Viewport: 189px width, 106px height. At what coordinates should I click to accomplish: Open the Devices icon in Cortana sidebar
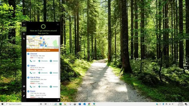[x=24, y=39]
